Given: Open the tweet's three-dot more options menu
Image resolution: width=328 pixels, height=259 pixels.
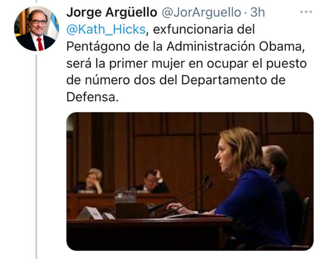Looking at the screenshot, I should click(306, 12).
